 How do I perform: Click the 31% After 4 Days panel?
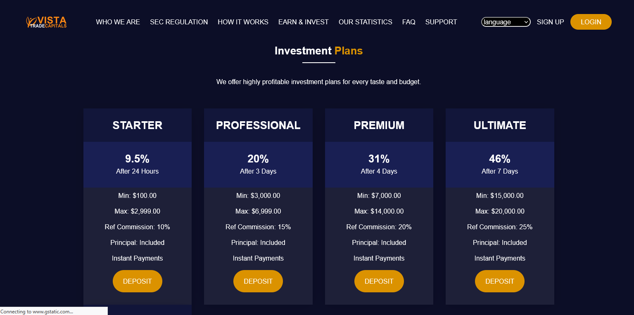379,165
